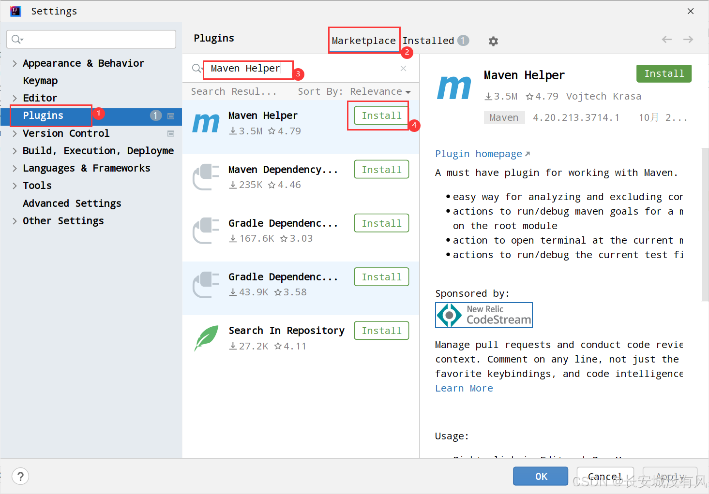Image resolution: width=709 pixels, height=494 pixels.
Task: Click the large Maven Helper logo in details
Action: (454, 88)
